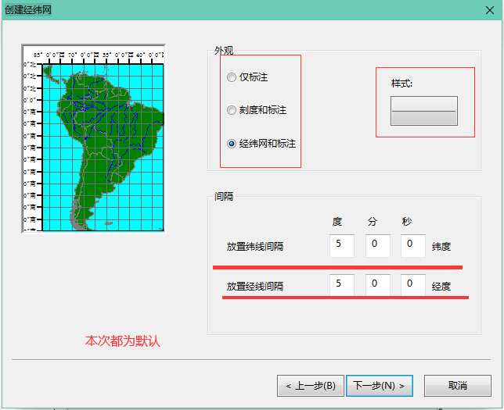The height and width of the screenshot is (410, 504).
Task: Click the 秒 column header
Action: coord(407,221)
